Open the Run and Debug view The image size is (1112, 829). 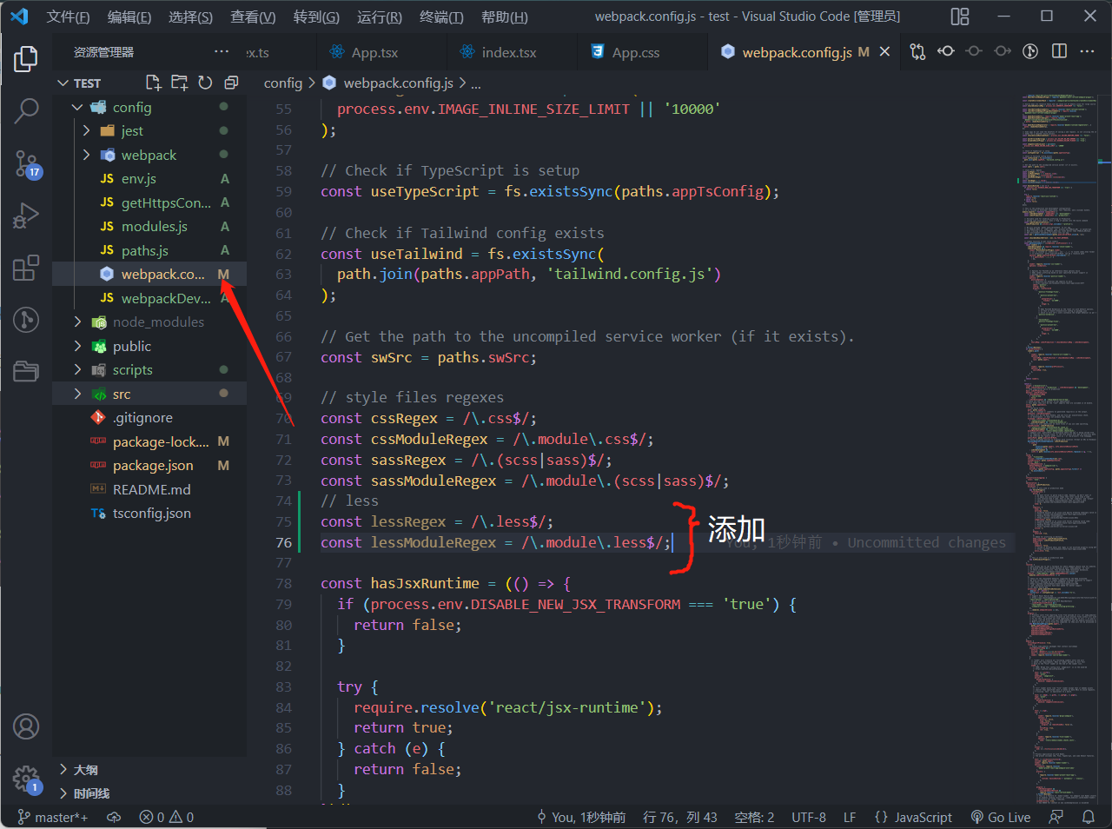pyautogui.click(x=26, y=216)
